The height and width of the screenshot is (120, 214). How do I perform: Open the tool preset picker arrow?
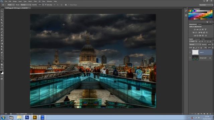pos(5,5)
